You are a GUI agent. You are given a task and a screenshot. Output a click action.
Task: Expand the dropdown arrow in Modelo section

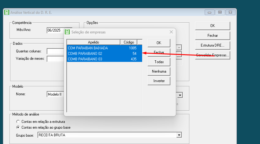[x=180, y=95]
